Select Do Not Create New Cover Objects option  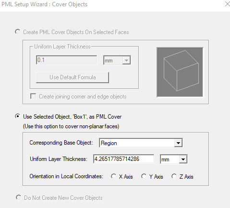(x=19, y=197)
